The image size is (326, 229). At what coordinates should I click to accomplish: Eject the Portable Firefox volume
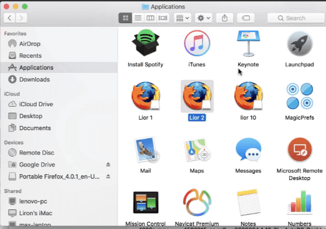pos(108,177)
